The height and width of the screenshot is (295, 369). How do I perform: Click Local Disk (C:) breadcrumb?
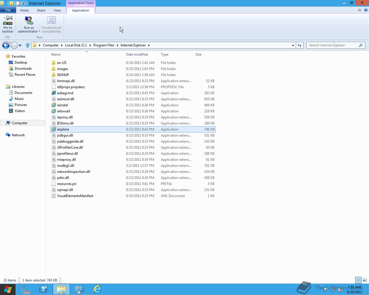(x=76, y=45)
